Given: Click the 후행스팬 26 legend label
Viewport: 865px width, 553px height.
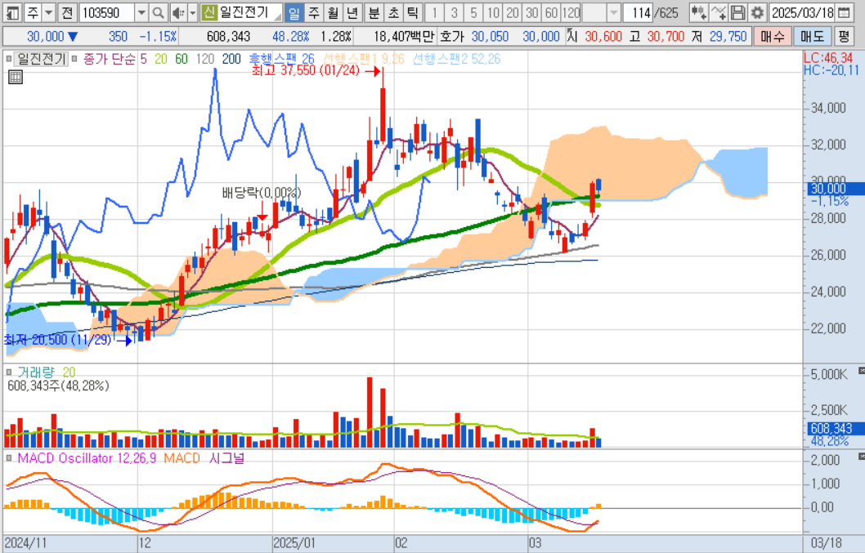Looking at the screenshot, I should pos(281,59).
